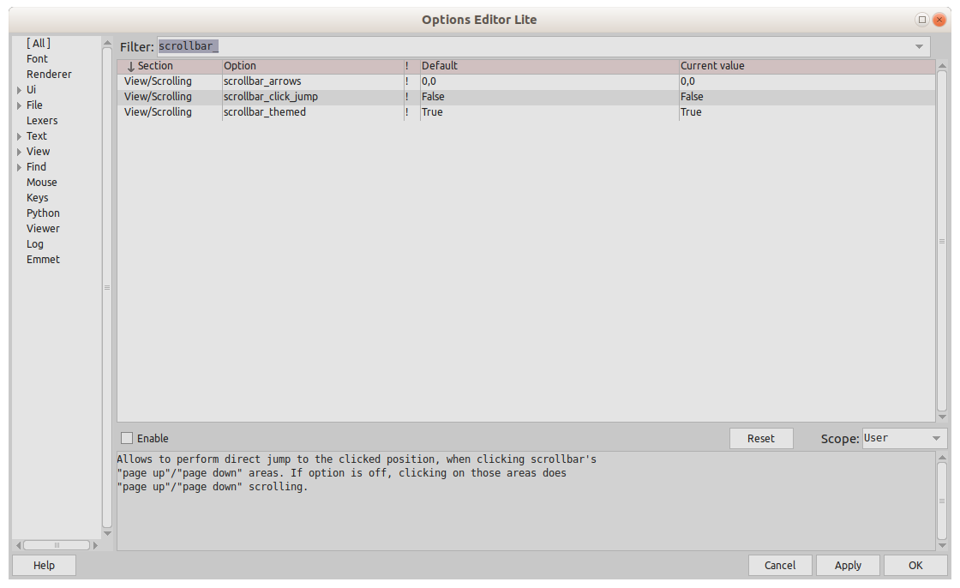Screen dimensions: 960x588
Task: Expand the Find tree node
Action: pyautogui.click(x=20, y=167)
